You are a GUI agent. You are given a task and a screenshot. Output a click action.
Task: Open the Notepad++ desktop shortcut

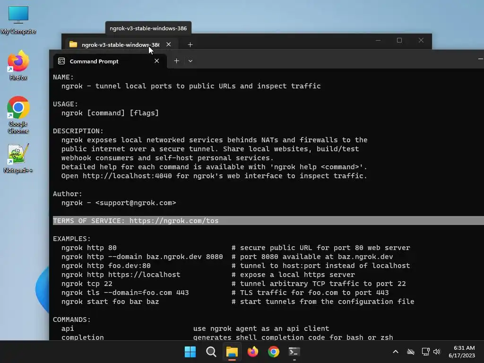pos(18,158)
